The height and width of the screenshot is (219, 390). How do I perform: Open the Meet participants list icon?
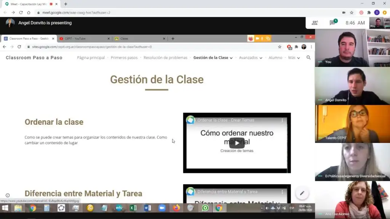(x=315, y=23)
